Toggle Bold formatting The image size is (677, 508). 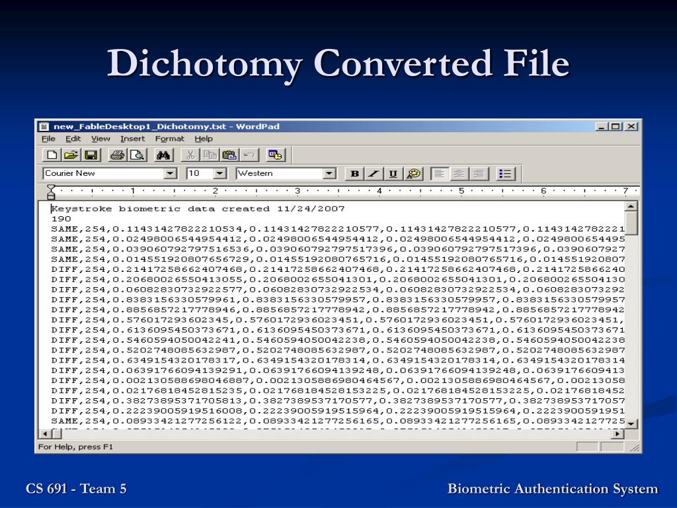pos(354,174)
